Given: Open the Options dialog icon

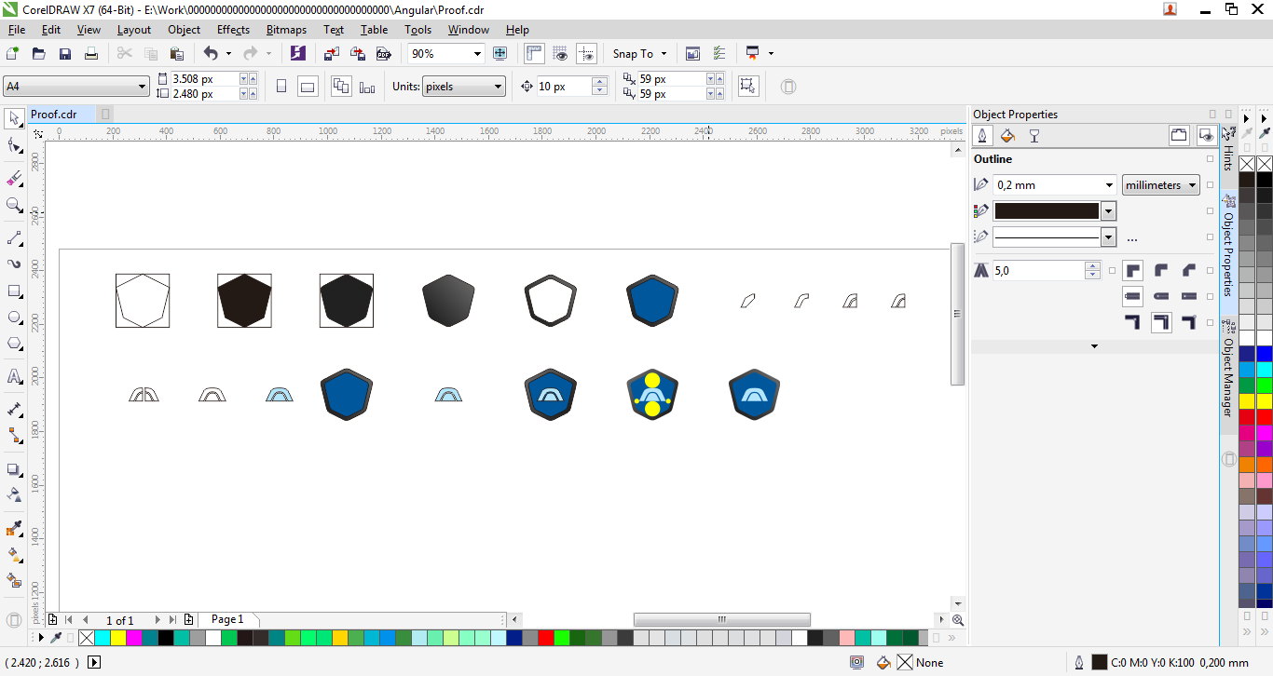Looking at the screenshot, I should point(719,54).
